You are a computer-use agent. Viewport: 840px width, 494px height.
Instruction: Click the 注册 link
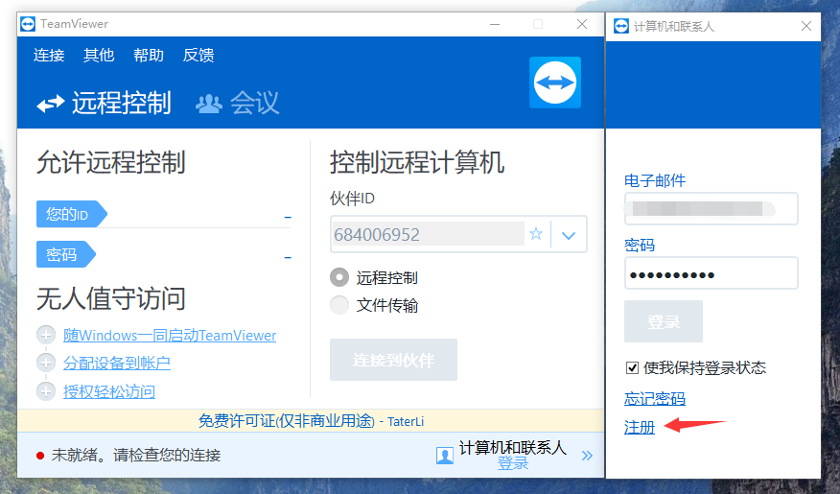[640, 427]
